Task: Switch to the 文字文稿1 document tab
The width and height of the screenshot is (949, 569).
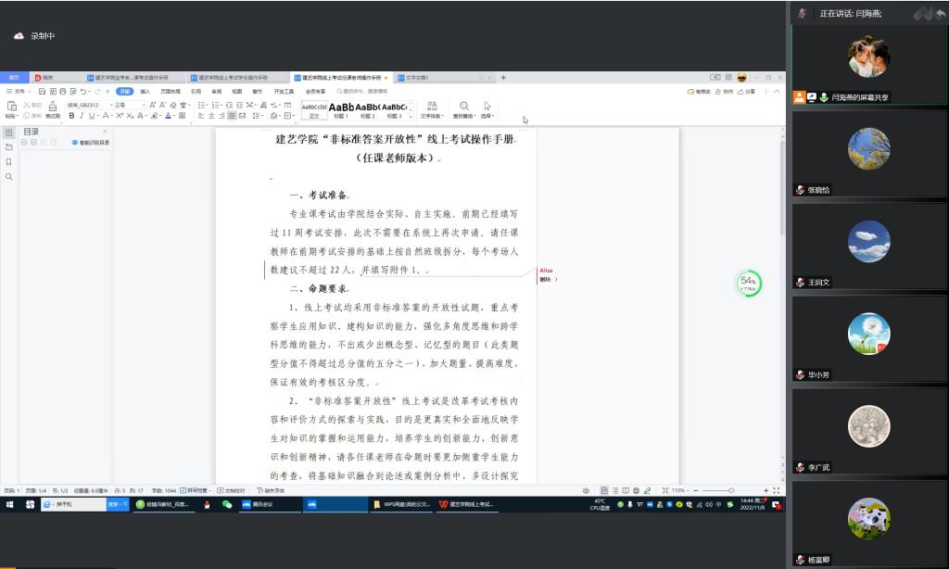Action: point(419,78)
